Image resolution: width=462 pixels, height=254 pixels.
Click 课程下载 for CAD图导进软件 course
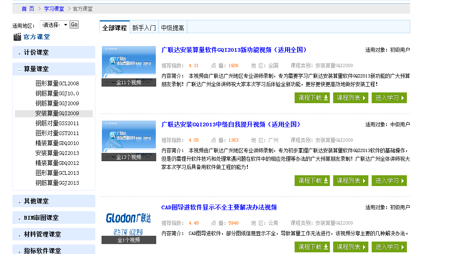[312, 247]
